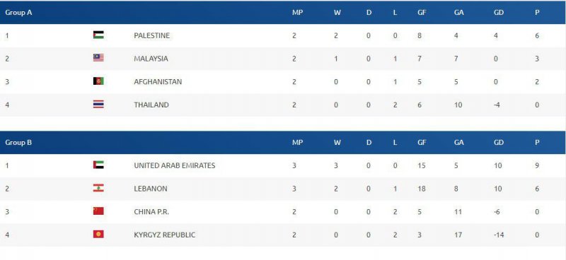Screen dimensions: 566x260
Task: Click the Group B header label
Action: (x=18, y=143)
